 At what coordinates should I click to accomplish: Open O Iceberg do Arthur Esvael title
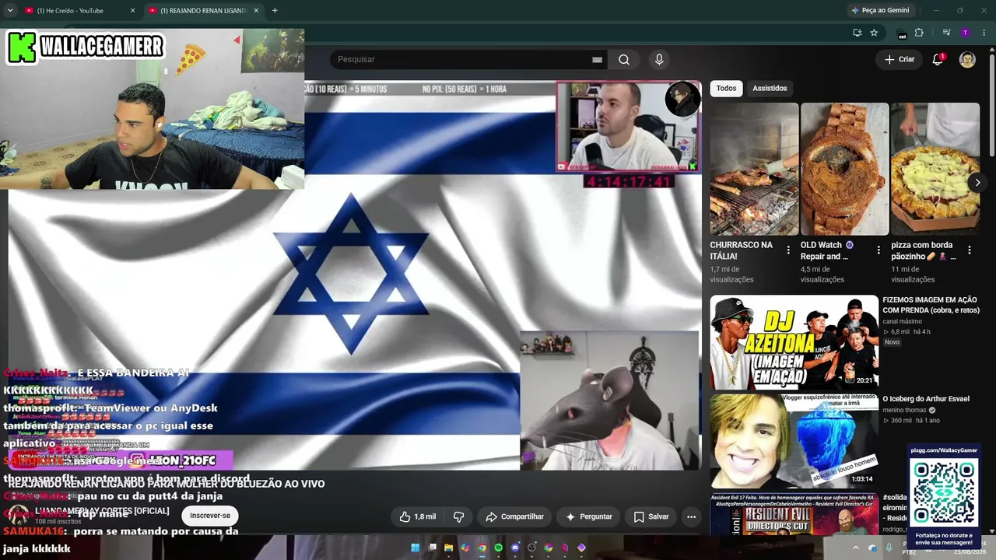tap(926, 399)
